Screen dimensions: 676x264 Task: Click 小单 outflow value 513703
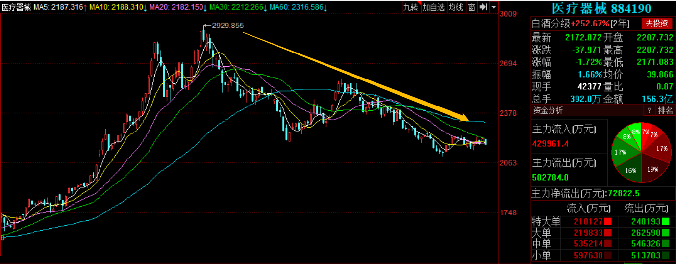point(647,255)
